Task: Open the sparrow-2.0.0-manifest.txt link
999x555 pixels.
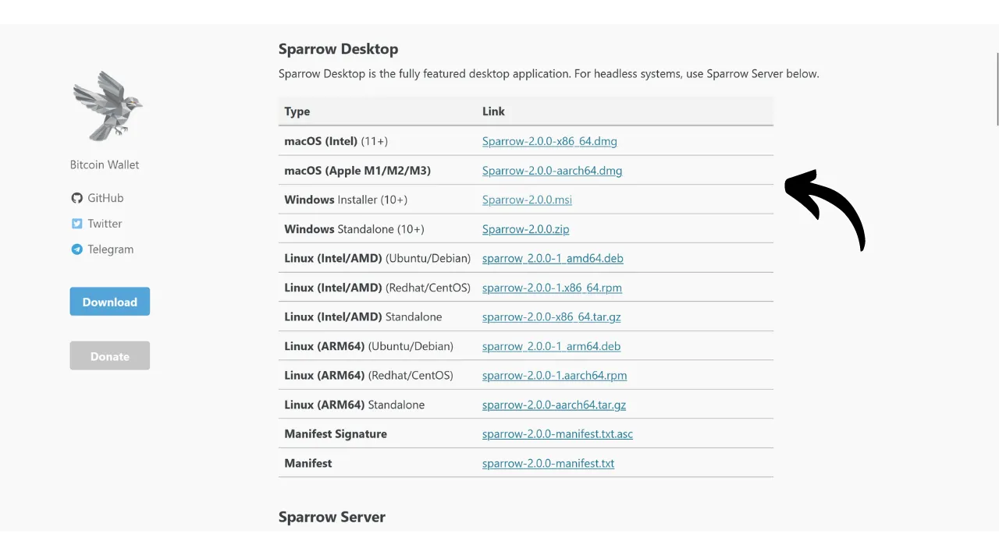Action: pyautogui.click(x=548, y=463)
